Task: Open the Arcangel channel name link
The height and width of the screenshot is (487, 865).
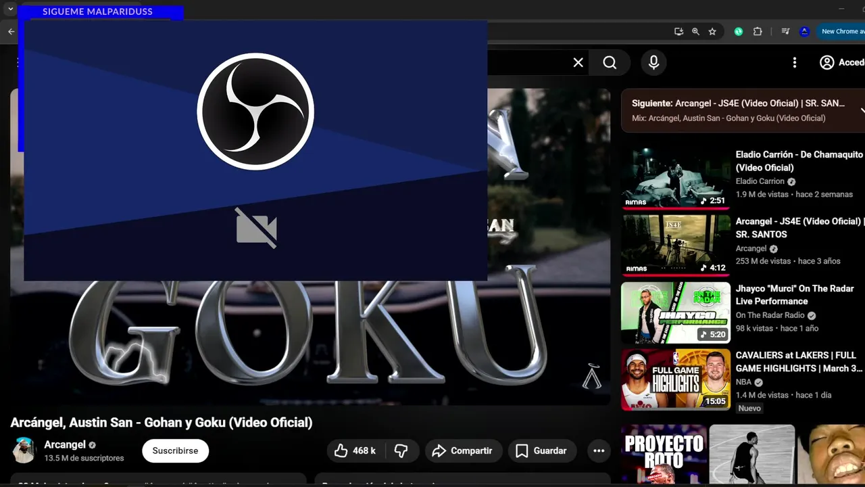Action: click(65, 444)
